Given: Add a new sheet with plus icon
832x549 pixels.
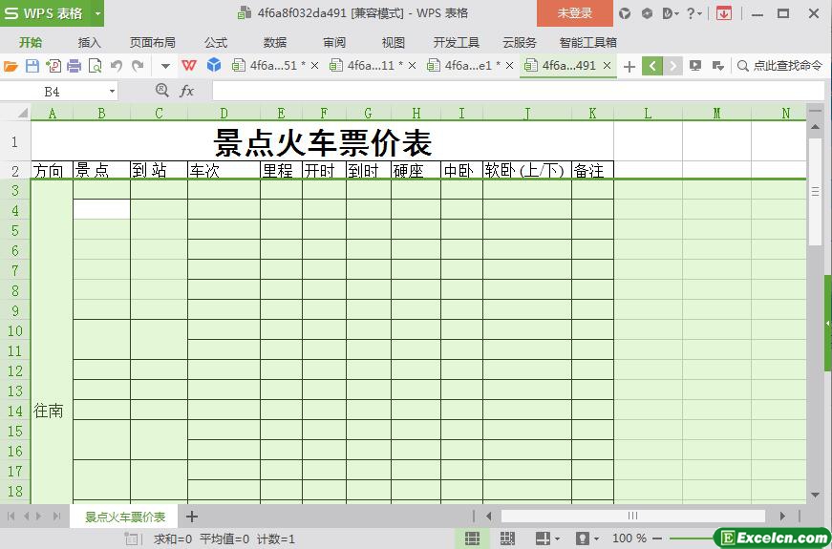Looking at the screenshot, I should point(191,517).
